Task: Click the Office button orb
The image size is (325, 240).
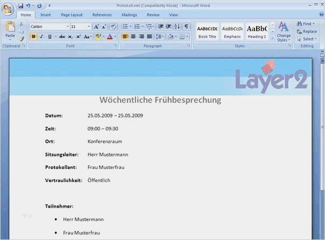Action: (x=8, y=10)
